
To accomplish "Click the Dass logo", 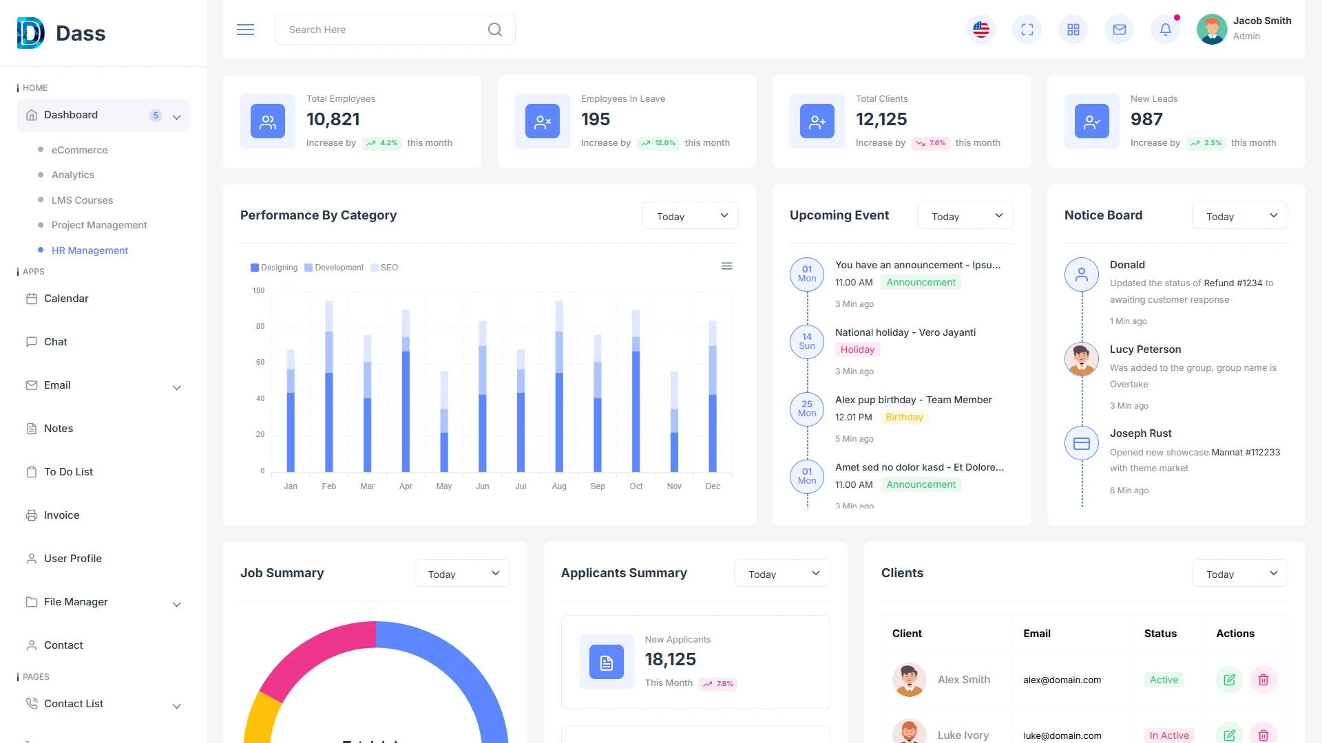I will coord(61,33).
